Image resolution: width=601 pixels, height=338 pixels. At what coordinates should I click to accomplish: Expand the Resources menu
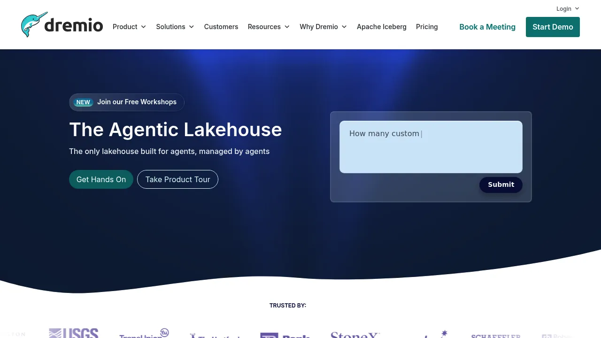coord(269,27)
